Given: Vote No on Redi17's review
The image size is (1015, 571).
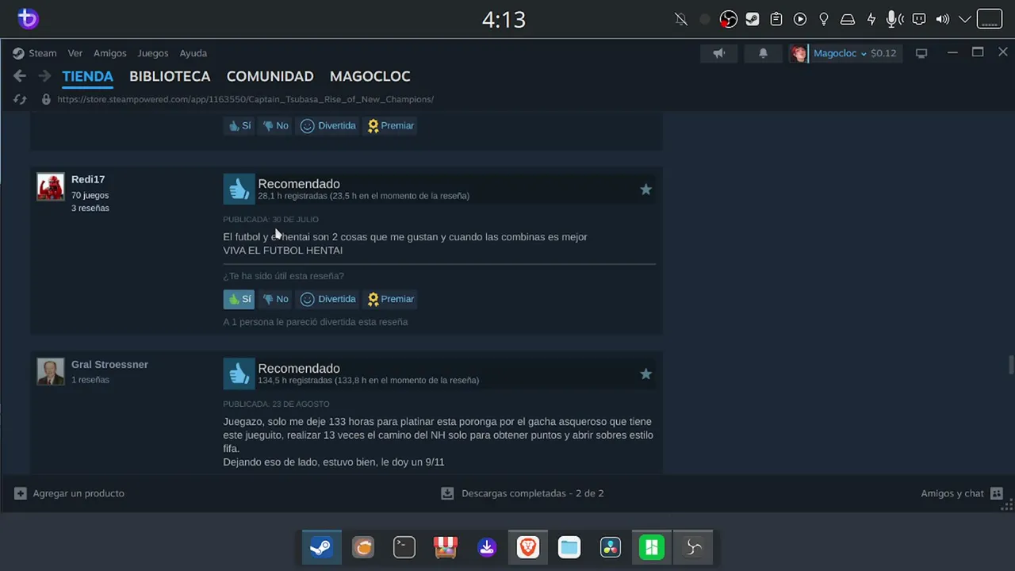Looking at the screenshot, I should (x=275, y=299).
